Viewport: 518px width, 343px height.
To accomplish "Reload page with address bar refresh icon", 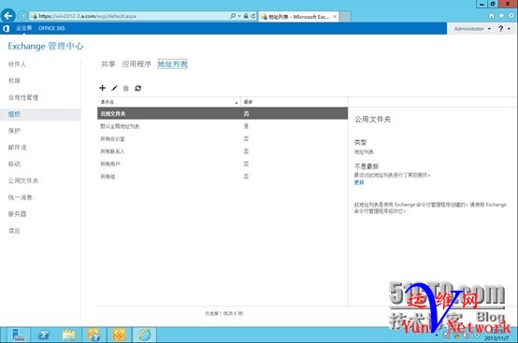I will [253, 16].
